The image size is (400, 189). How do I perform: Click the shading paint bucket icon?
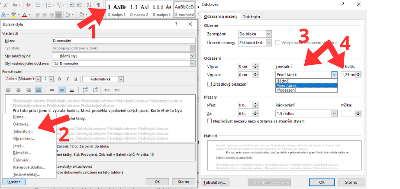[x=82, y=15]
